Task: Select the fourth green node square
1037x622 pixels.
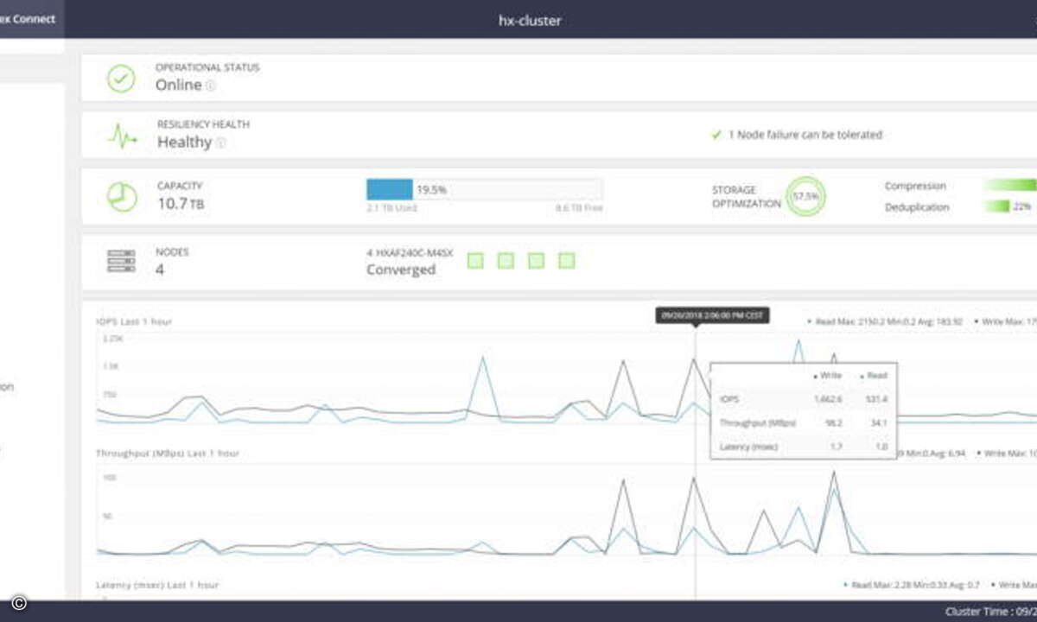Action: click(x=566, y=261)
